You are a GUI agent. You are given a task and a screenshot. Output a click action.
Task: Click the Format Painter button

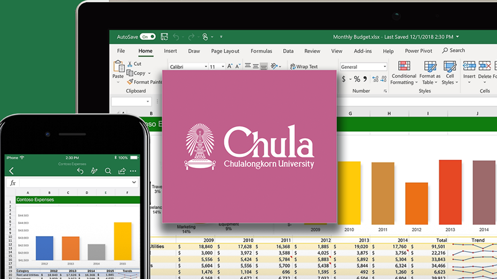[x=145, y=82]
